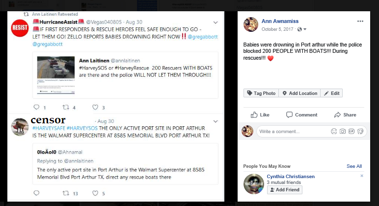This screenshot has height=206, width=379.
Task: Open the sticker picker in comment box
Action: (x=360, y=131)
